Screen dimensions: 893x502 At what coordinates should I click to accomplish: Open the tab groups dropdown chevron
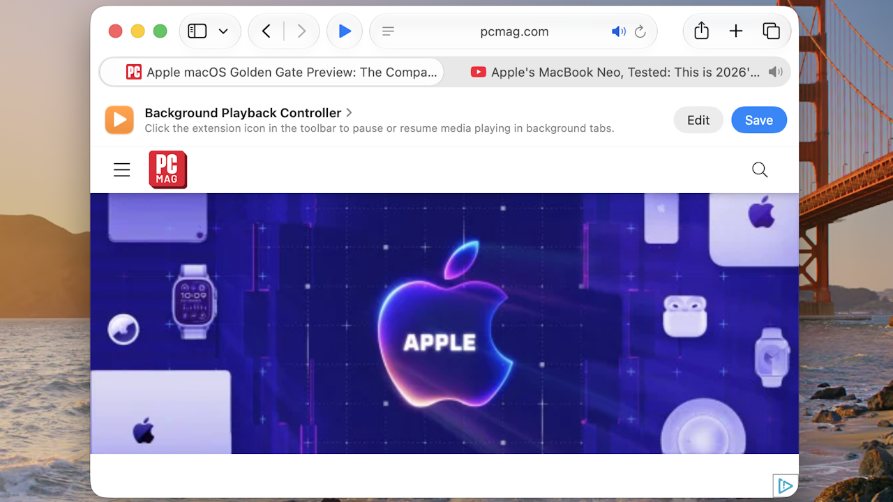tap(223, 31)
